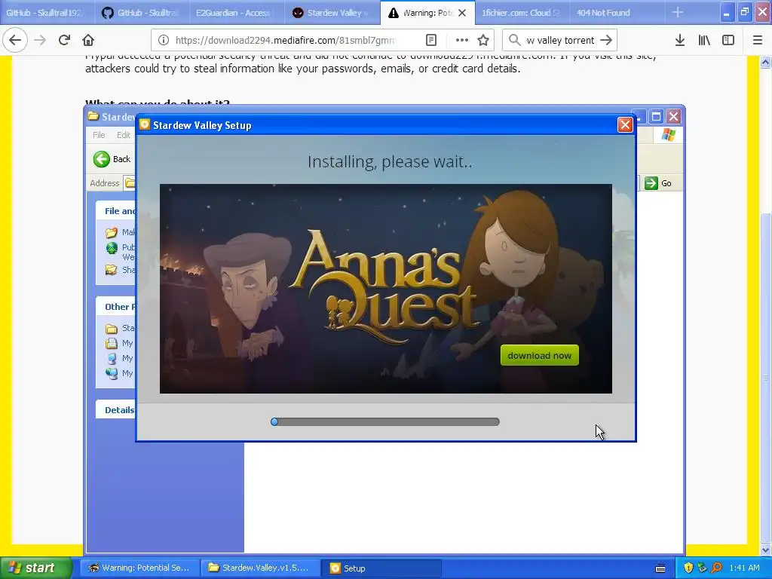Click the Windows flag logo in Explorer
The width and height of the screenshot is (772, 579).
click(x=668, y=134)
